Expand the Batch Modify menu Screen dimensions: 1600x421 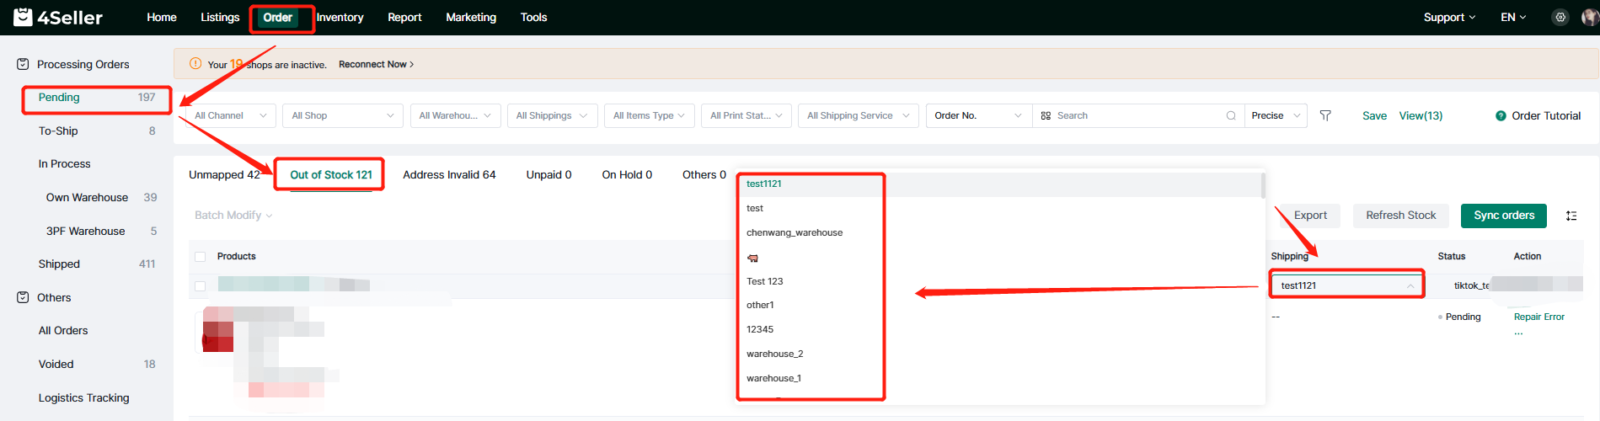[x=233, y=216]
